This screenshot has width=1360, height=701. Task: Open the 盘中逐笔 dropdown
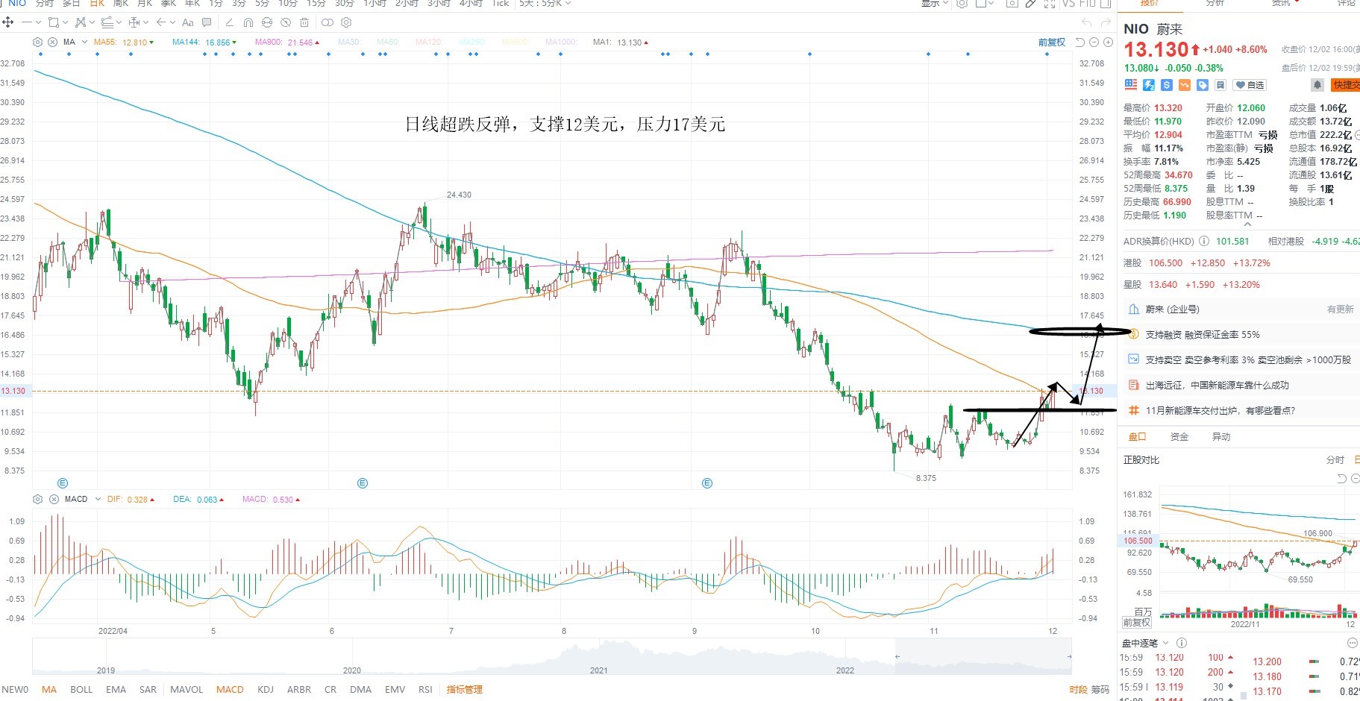(1145, 643)
